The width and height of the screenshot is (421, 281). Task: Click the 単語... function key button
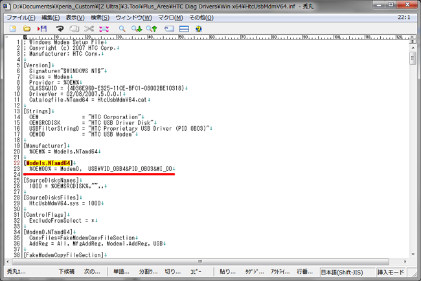tap(121, 271)
